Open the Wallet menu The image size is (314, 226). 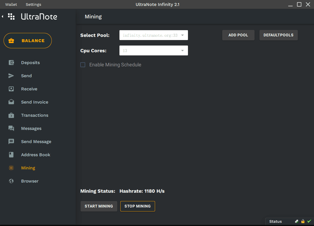coord(11,4)
